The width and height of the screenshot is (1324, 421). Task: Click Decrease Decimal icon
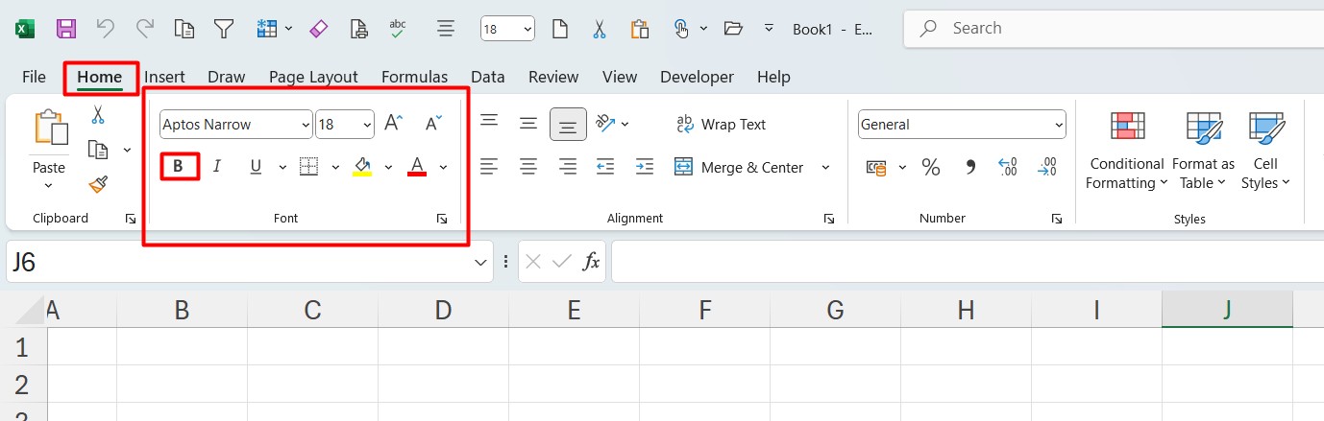coord(1047,168)
